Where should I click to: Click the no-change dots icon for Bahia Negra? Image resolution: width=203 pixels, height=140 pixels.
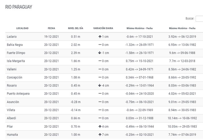click(x=100, y=45)
